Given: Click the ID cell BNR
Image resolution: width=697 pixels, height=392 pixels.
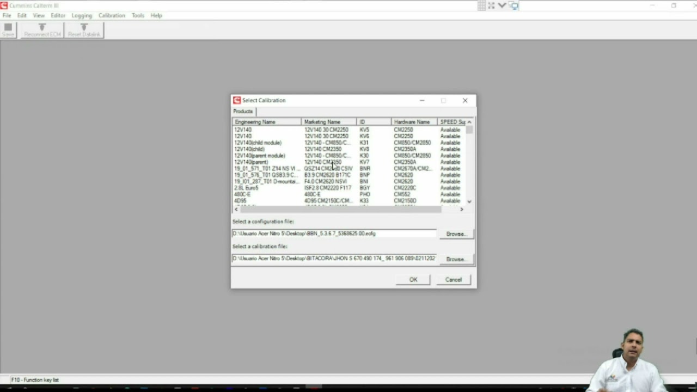Looking at the screenshot, I should (x=364, y=169).
